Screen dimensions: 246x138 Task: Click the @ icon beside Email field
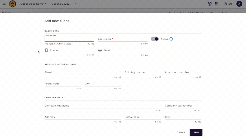(100, 50)
